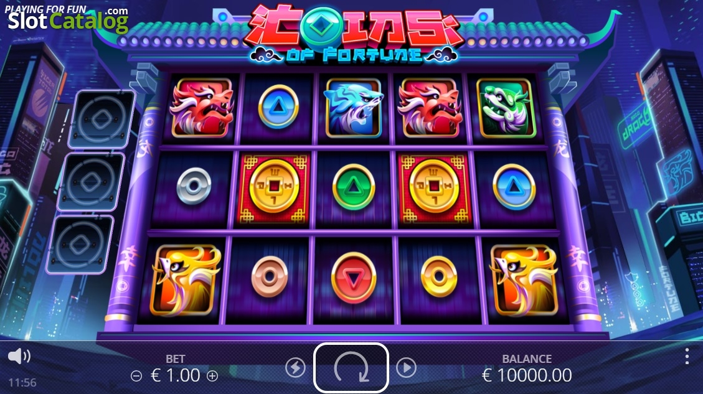The image size is (703, 394).
Task: Select the blue tiger symbol
Action: pos(354,108)
